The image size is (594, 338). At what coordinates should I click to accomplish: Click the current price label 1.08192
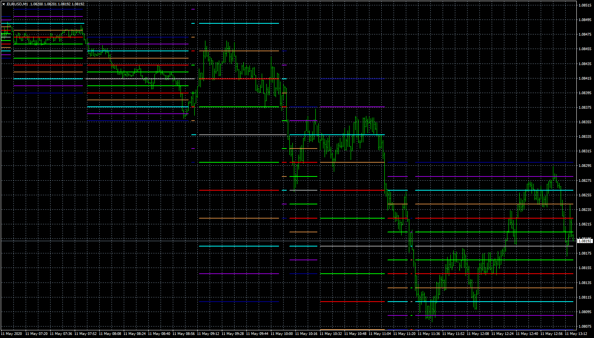pyautogui.click(x=585, y=241)
